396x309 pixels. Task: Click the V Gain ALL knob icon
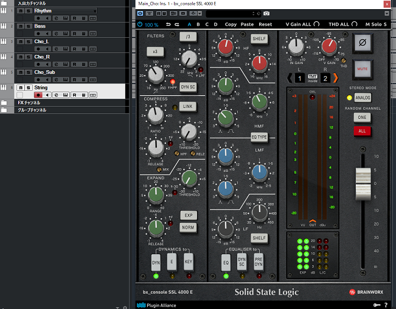click(316, 24)
